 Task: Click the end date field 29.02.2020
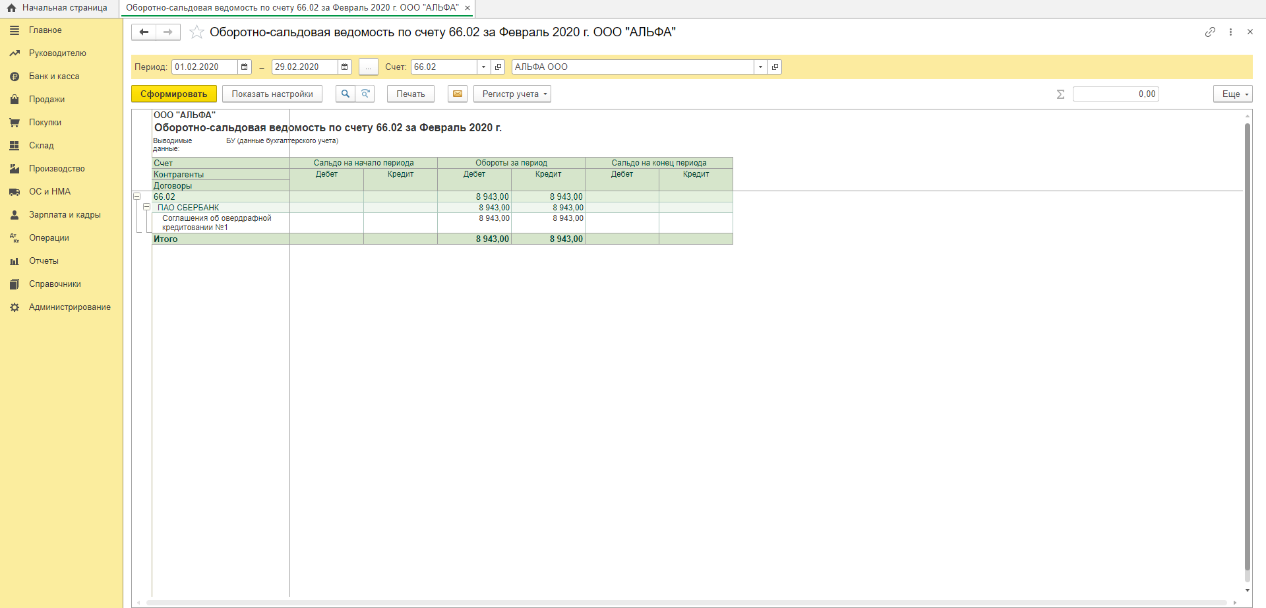[305, 67]
